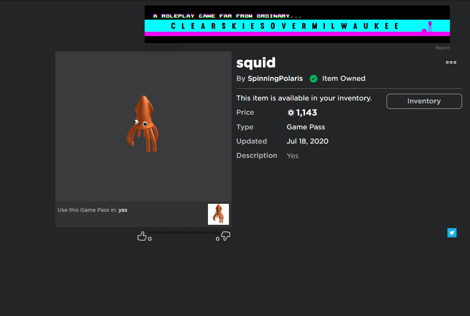
Task: Open the three-dot more options menu
Action: coord(451,62)
